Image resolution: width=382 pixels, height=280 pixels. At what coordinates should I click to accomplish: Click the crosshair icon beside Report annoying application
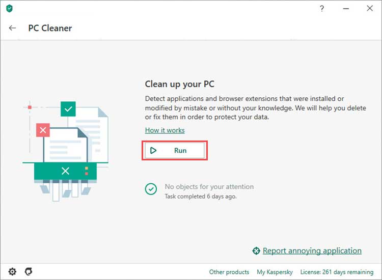[x=256, y=251]
